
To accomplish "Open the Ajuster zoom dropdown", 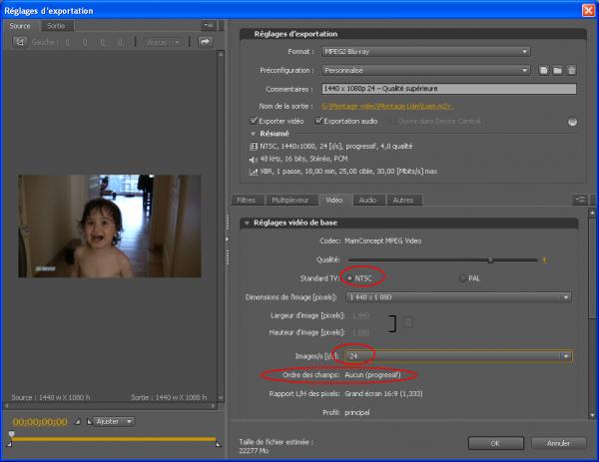I will (113, 422).
